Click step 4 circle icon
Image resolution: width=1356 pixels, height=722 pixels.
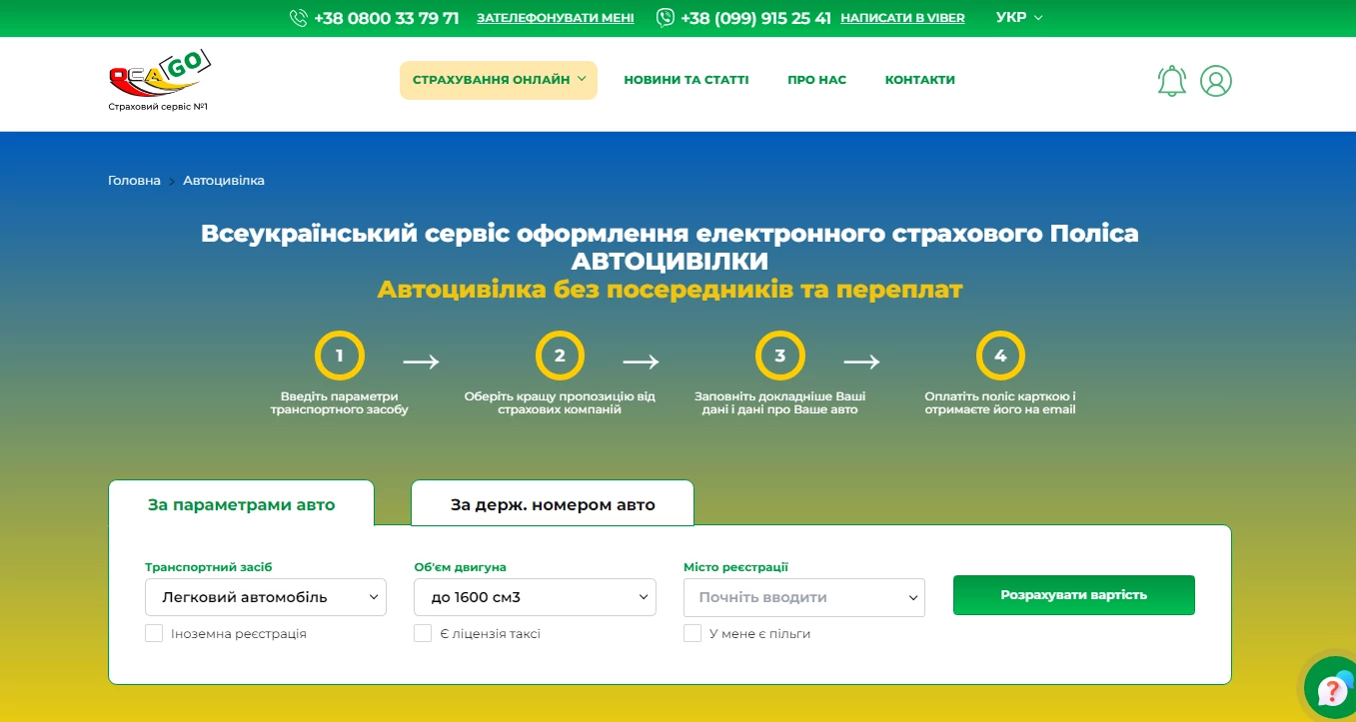coord(1000,355)
